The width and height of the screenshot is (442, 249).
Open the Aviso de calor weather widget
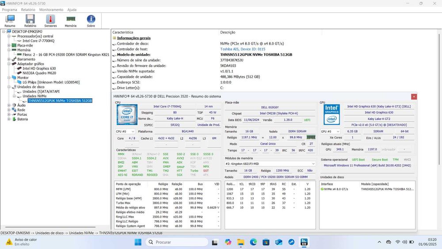pyautogui.click(x=21, y=242)
